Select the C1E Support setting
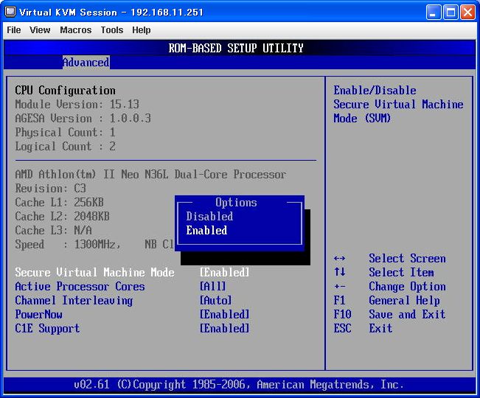 click(47, 329)
